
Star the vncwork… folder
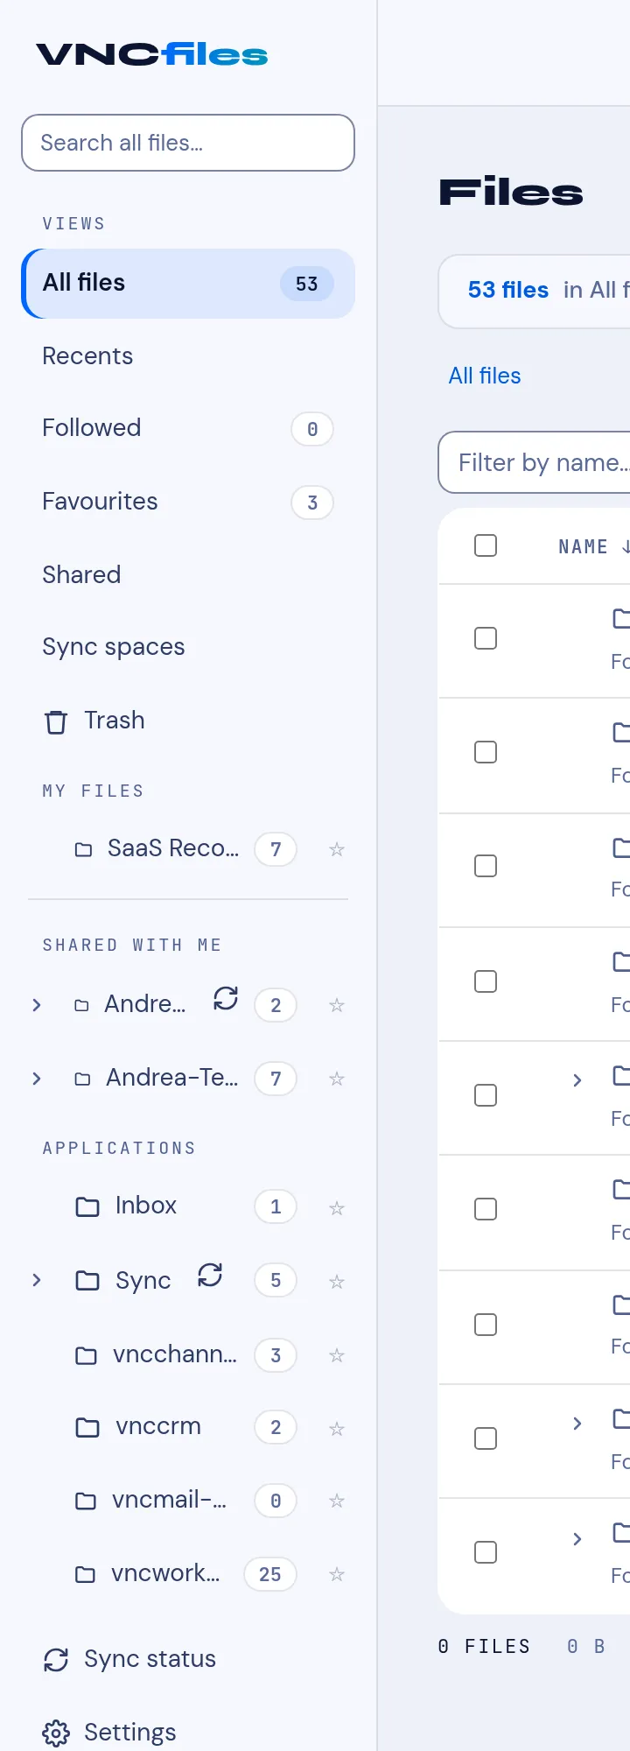coord(336,1574)
